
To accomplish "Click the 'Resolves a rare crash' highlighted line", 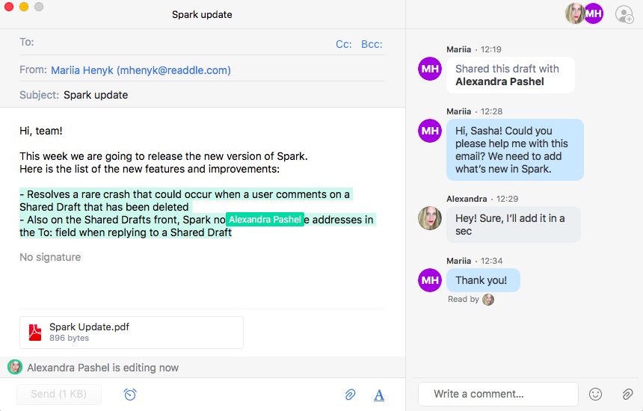I will tap(185, 194).
